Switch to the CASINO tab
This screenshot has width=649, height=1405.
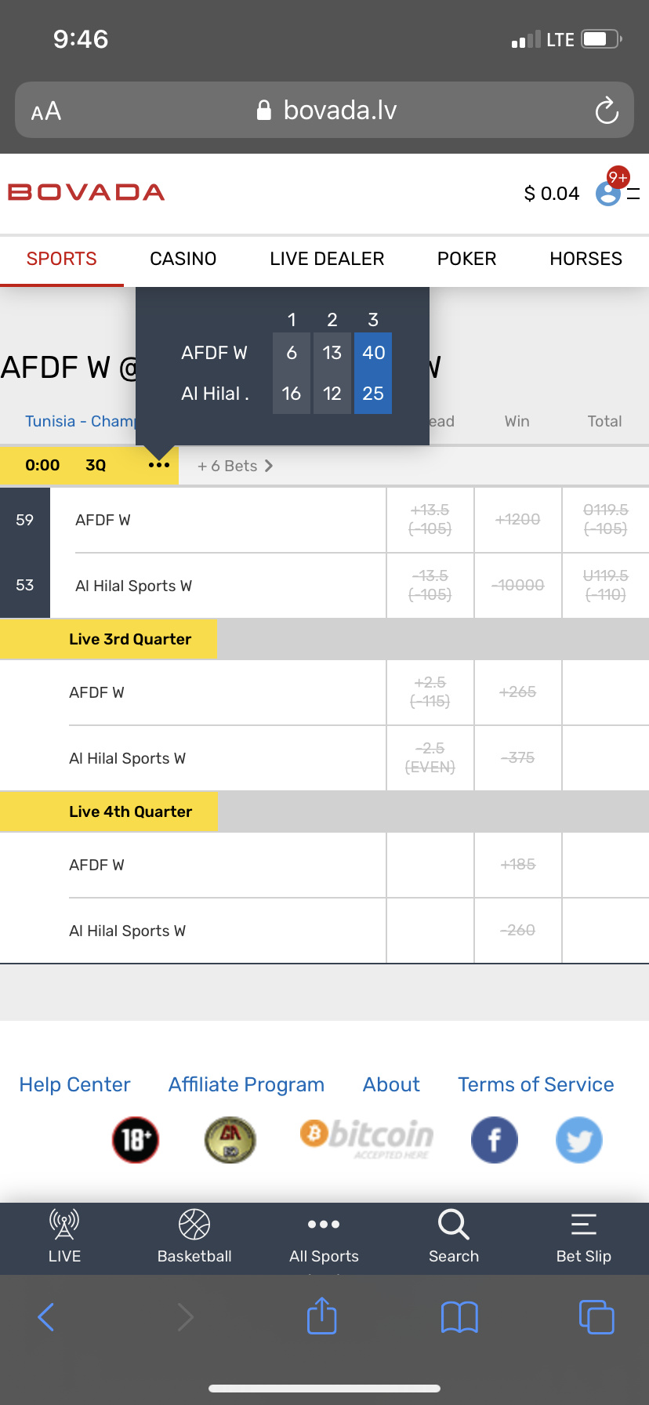point(183,259)
